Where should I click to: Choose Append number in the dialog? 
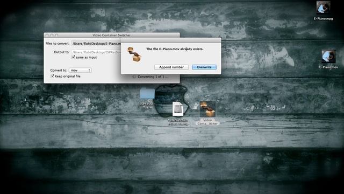point(171,67)
